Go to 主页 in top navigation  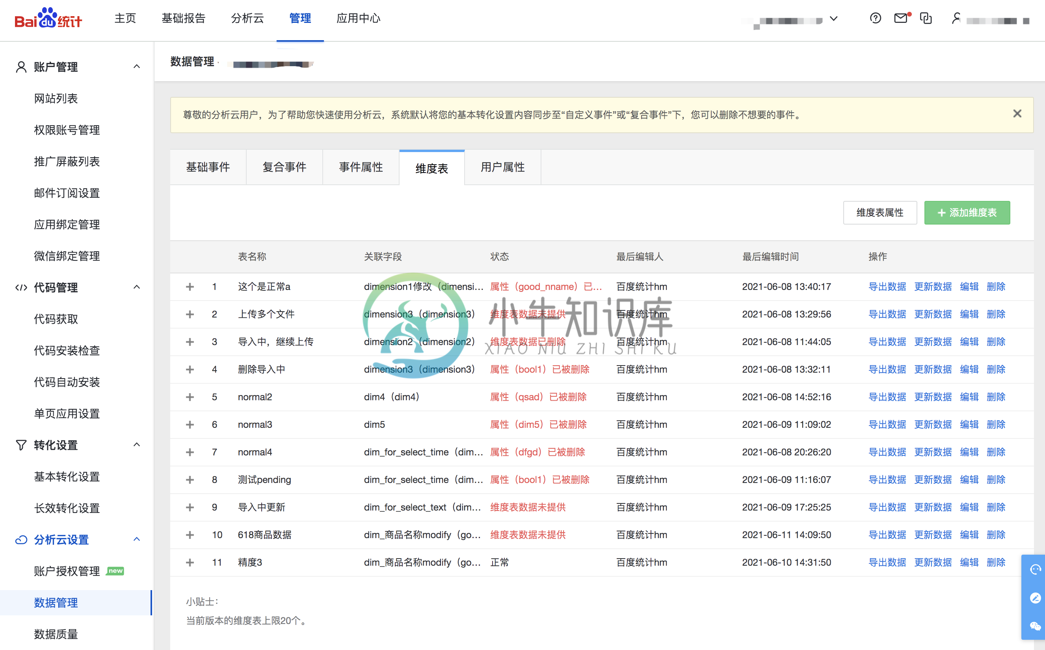tap(125, 18)
